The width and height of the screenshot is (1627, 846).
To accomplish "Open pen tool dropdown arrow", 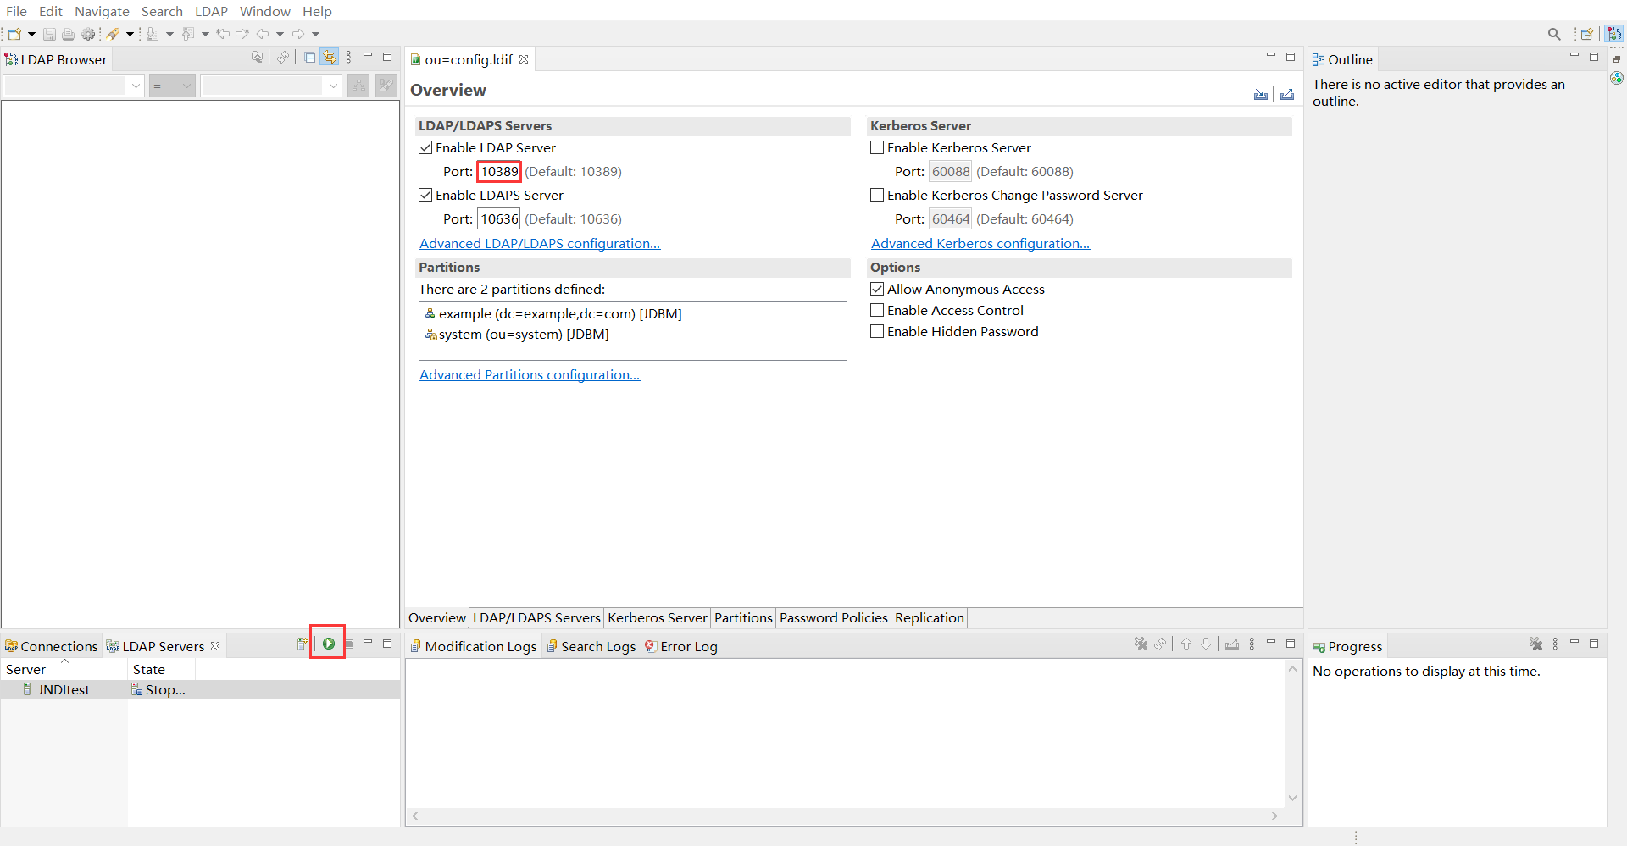I will (x=130, y=34).
